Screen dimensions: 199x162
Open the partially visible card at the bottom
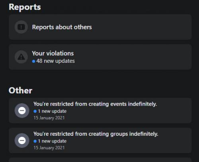coord(100,160)
